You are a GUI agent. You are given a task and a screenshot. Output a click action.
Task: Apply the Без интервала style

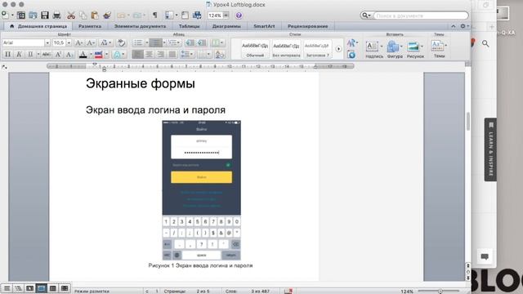point(286,49)
